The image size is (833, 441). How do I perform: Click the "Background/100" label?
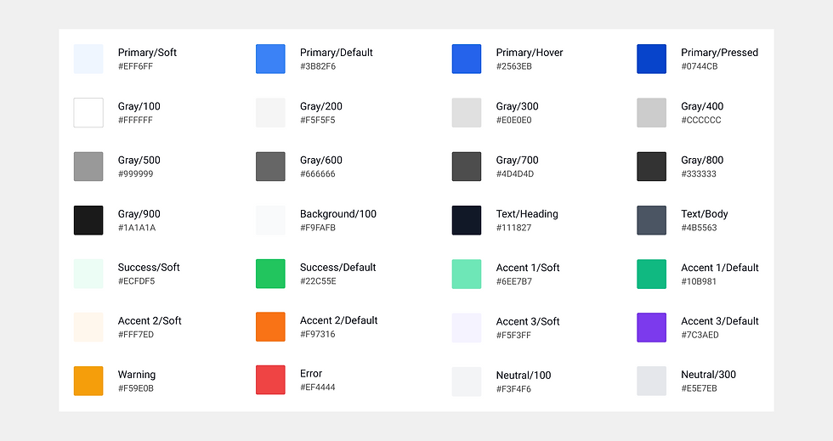click(x=338, y=214)
